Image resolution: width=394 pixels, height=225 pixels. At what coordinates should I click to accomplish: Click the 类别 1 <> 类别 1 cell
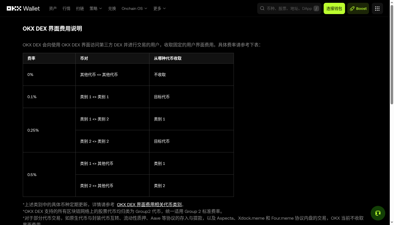tap(113, 97)
